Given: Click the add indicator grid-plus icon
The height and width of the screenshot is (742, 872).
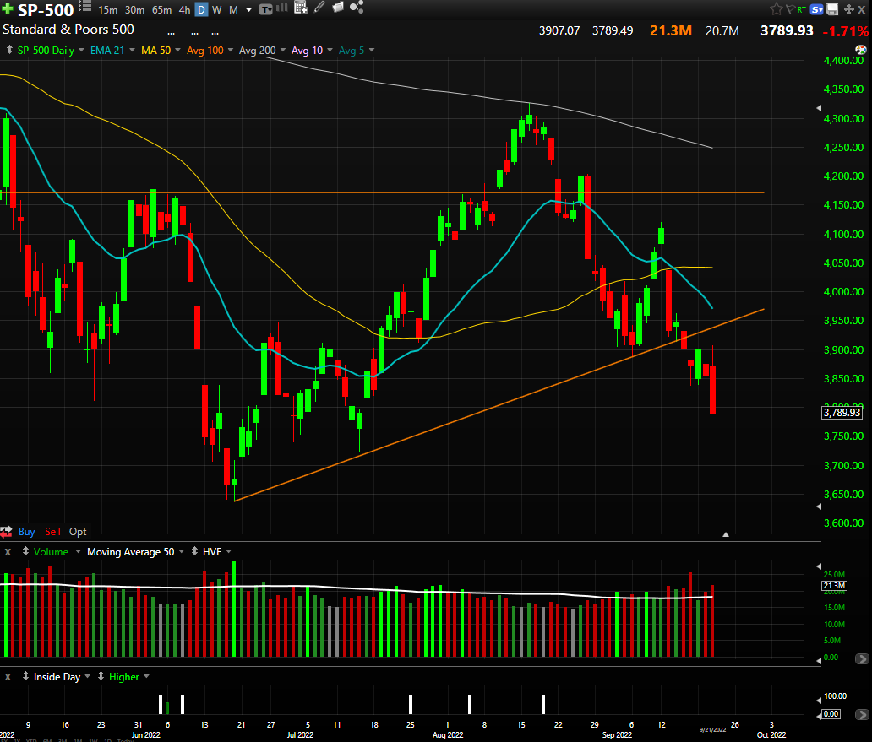Looking at the screenshot, I should click(x=300, y=8).
